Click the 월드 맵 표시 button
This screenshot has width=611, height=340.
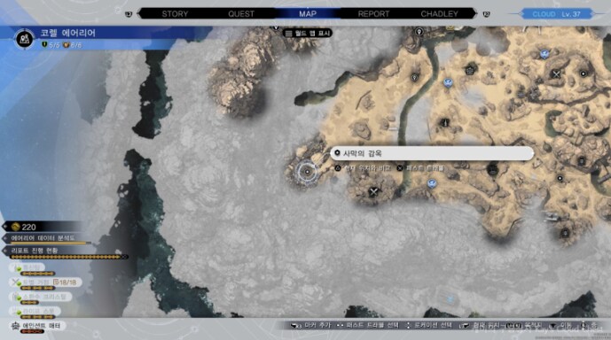click(x=308, y=33)
